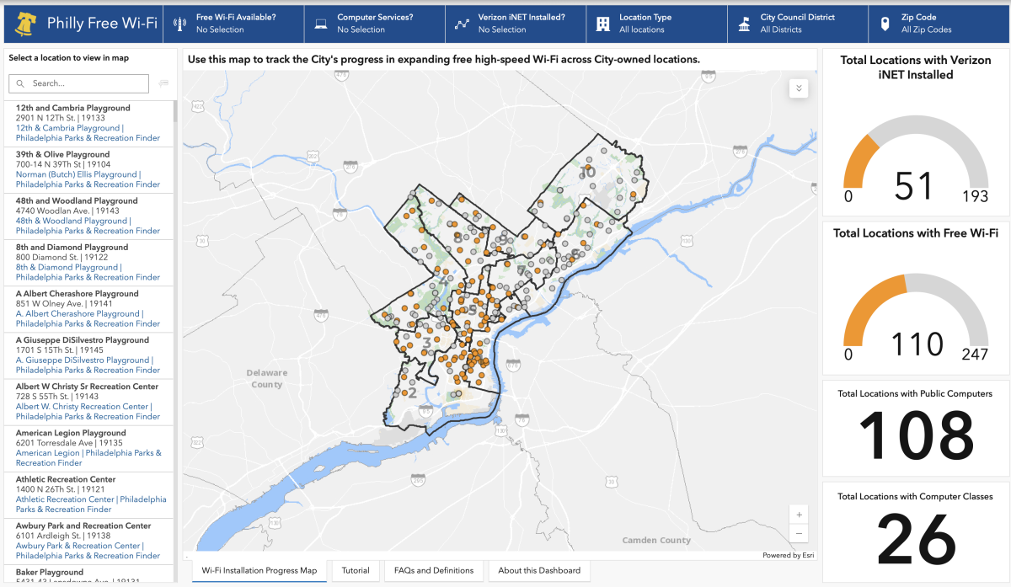Click the magnifying glass search icon
This screenshot has width=1011, height=587.
coord(21,83)
